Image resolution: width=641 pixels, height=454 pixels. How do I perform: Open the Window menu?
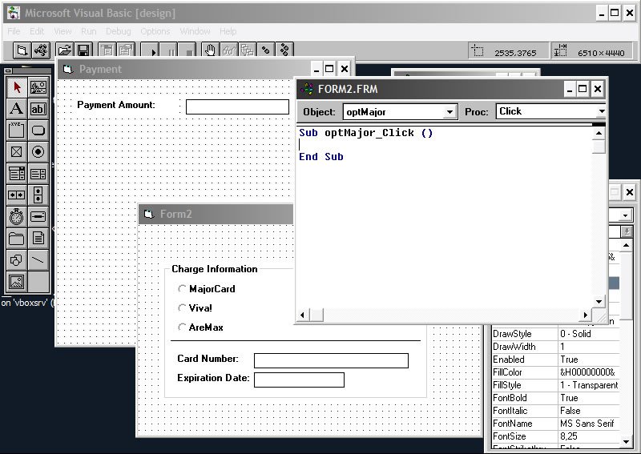pos(195,31)
